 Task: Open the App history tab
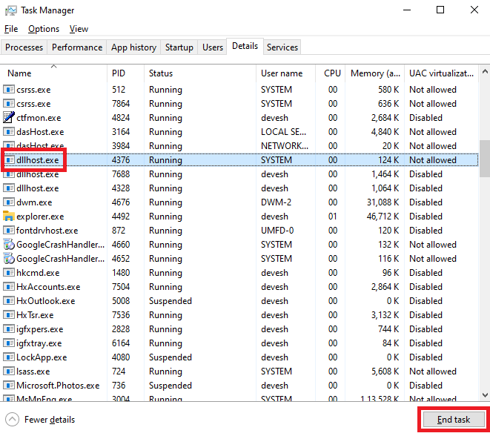(x=133, y=47)
